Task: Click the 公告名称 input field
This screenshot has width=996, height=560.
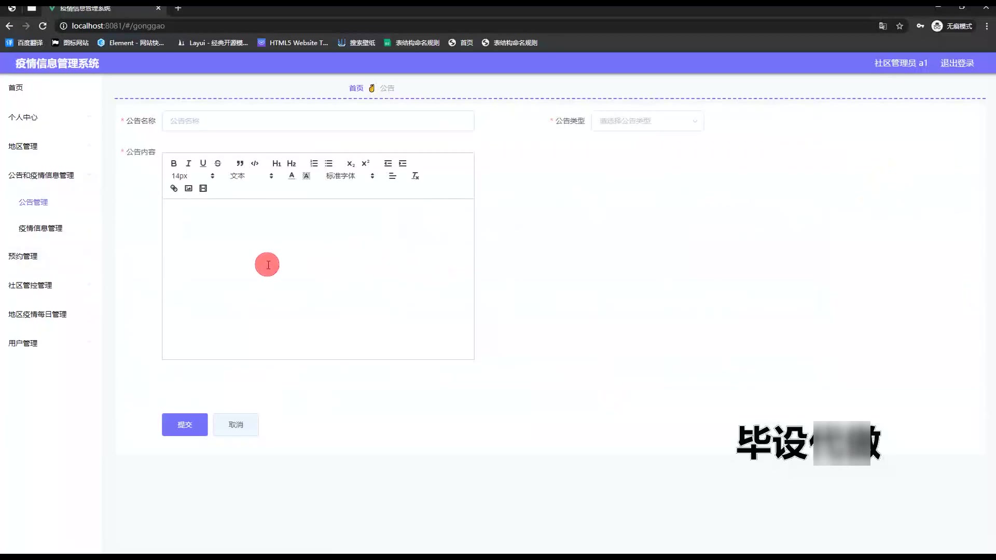Action: [318, 121]
